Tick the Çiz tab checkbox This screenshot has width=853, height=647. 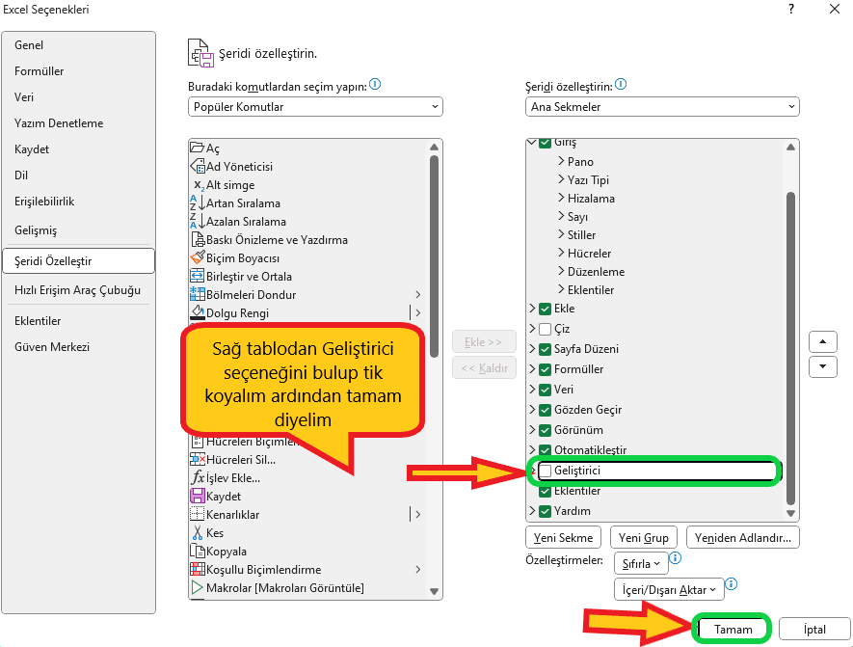(546, 330)
